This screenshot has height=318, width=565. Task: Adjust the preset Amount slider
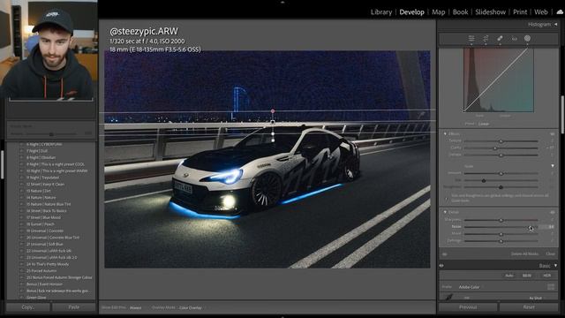click(x=51, y=133)
